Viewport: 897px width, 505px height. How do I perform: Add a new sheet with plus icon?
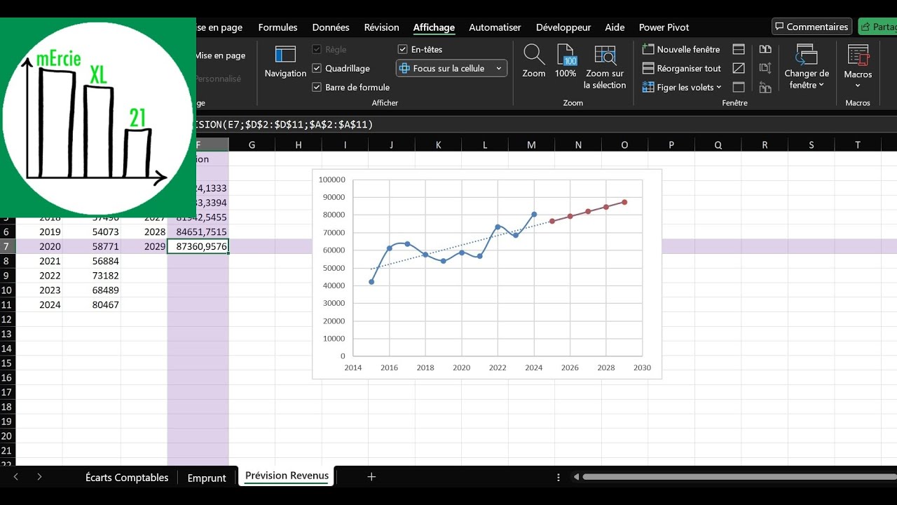371,477
